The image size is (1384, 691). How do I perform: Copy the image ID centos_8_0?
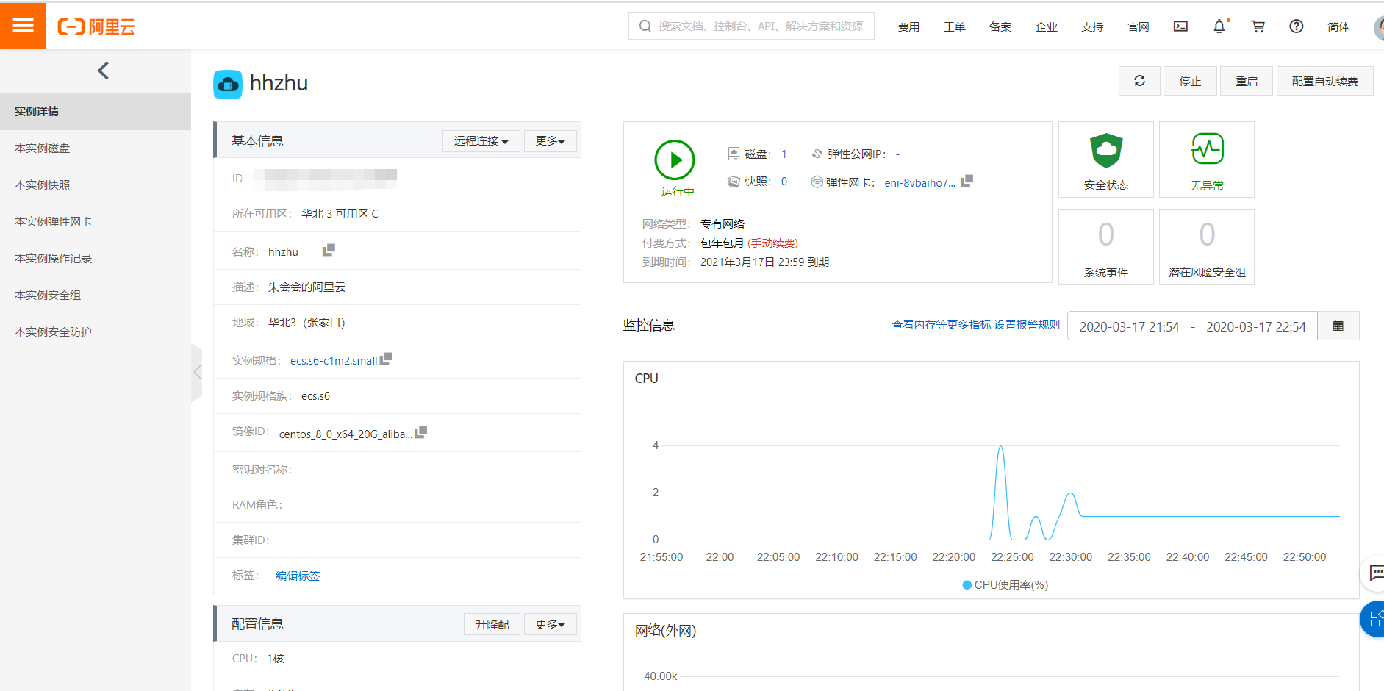click(421, 432)
